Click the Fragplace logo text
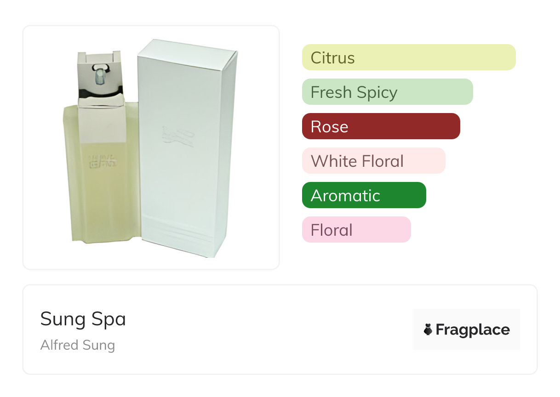 tap(472, 329)
